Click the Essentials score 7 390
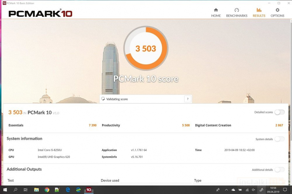This screenshot has width=292, height=194. coord(92,125)
